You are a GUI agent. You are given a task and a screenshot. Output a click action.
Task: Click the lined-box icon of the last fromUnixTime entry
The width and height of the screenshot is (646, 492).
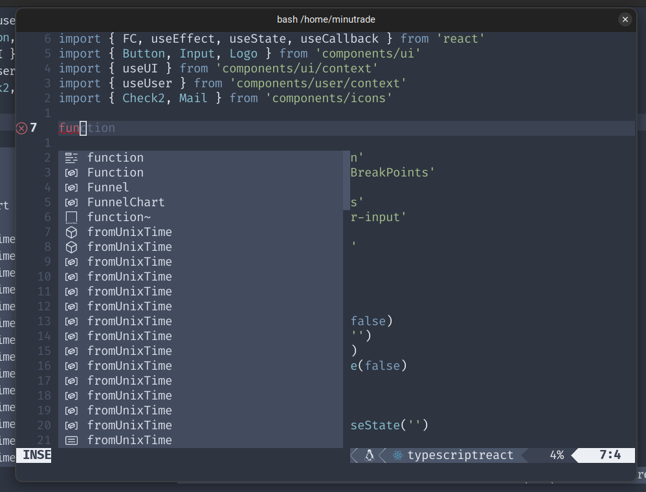coord(71,440)
